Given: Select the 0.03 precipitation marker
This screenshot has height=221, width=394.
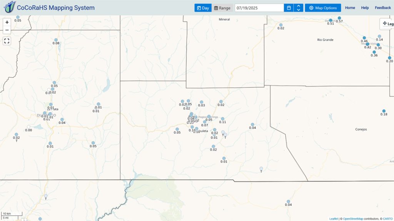Looking at the screenshot, I should pyautogui.click(x=201, y=102).
